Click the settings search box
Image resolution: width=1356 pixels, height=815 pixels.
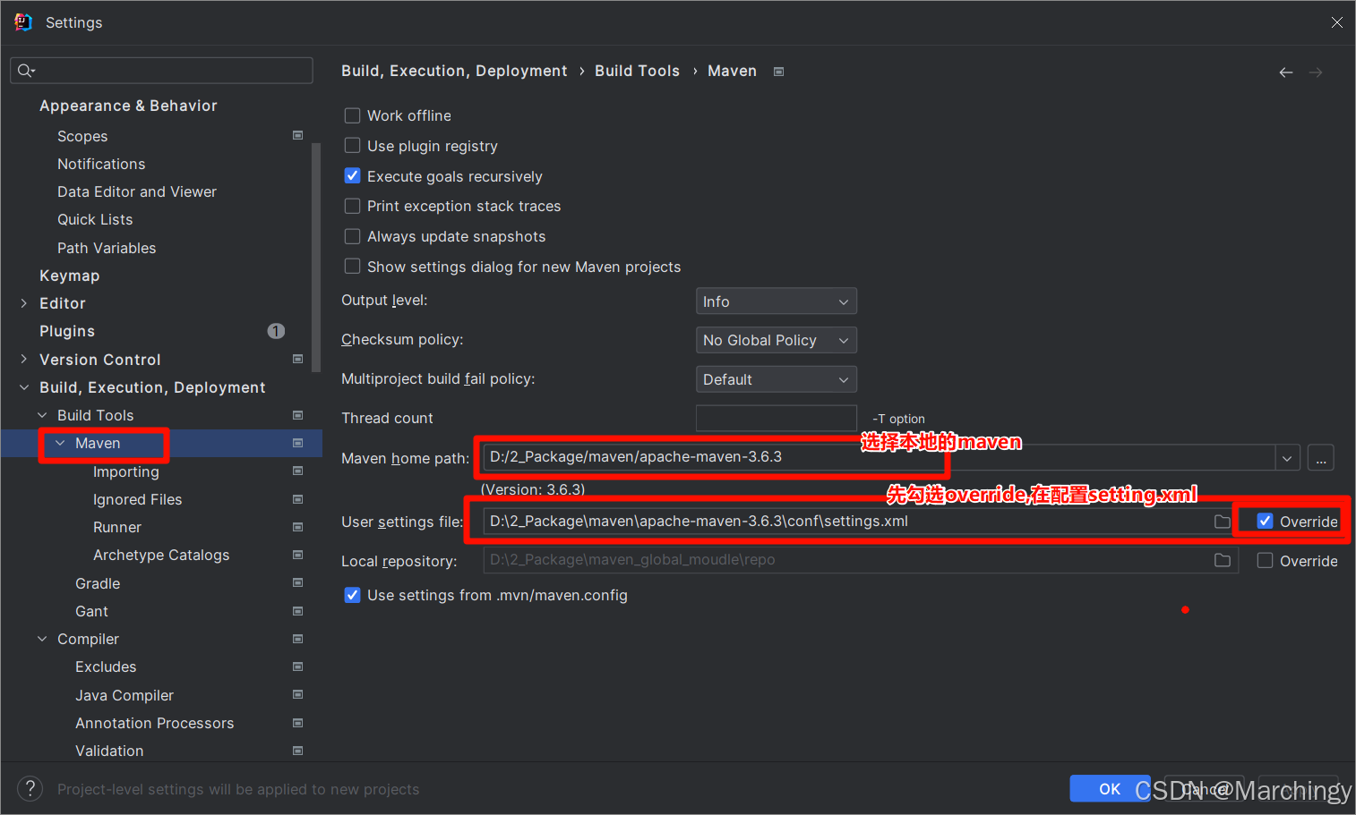coord(161,71)
